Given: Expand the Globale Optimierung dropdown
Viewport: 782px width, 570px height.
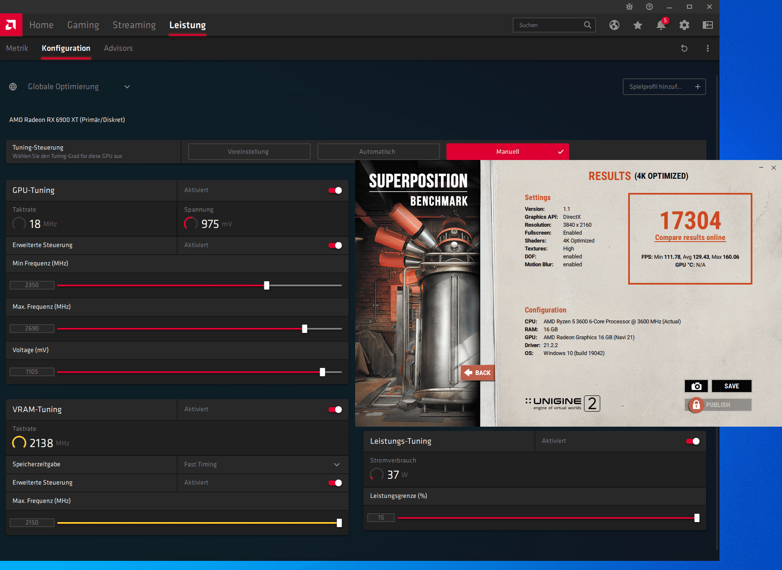Looking at the screenshot, I should pos(127,87).
